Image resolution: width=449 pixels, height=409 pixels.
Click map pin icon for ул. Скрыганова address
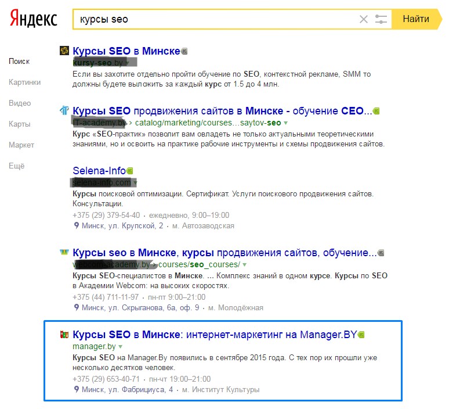76,307
